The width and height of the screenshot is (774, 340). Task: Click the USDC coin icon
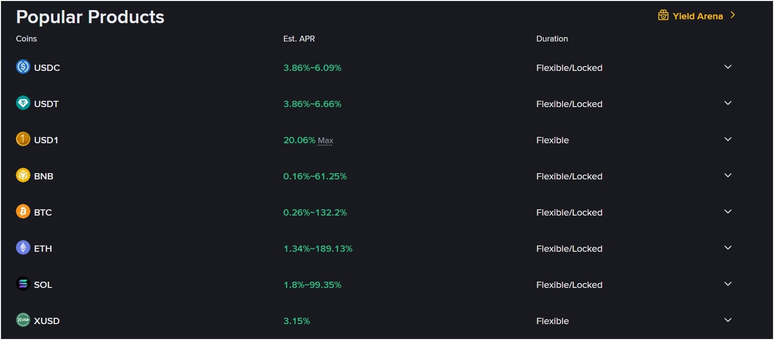coord(22,67)
